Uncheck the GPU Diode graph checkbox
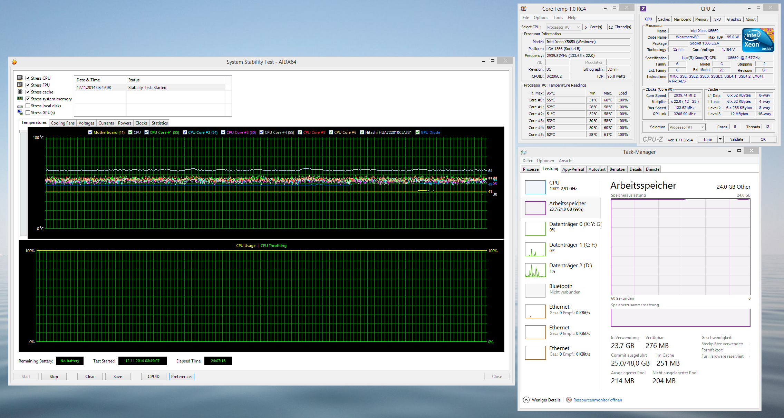This screenshot has height=418, width=784. coord(417,132)
